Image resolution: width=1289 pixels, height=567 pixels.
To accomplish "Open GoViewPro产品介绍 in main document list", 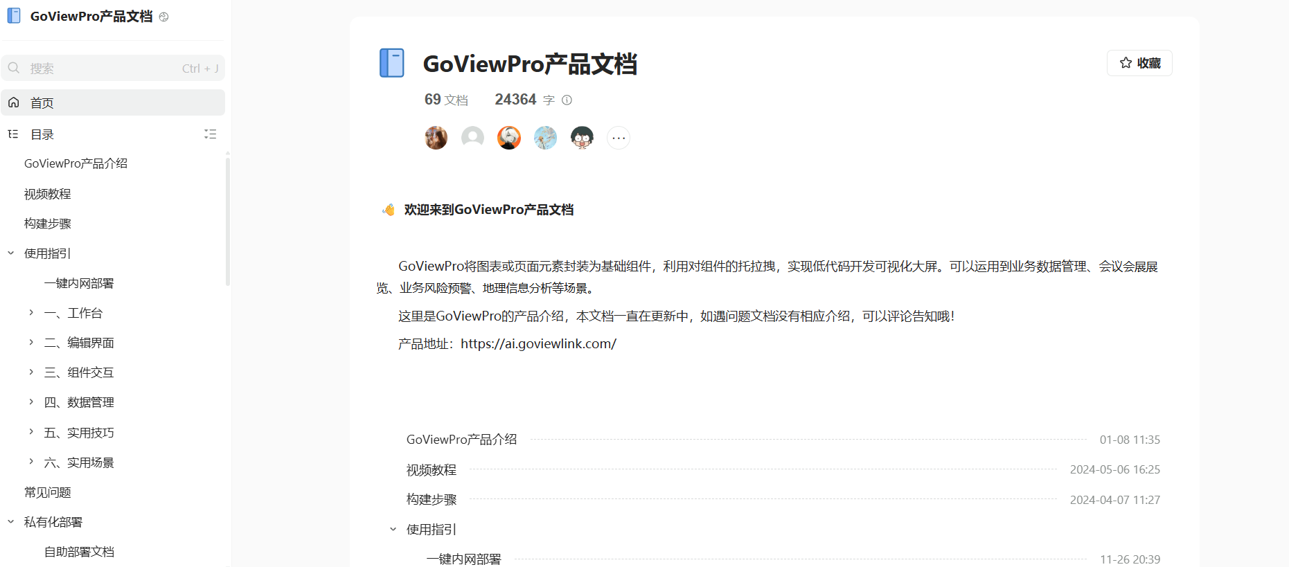I will point(461,440).
